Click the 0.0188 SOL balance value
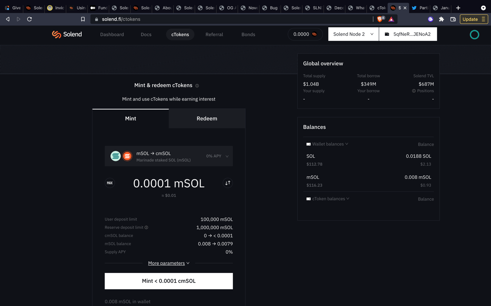491x306 pixels. [x=418, y=156]
